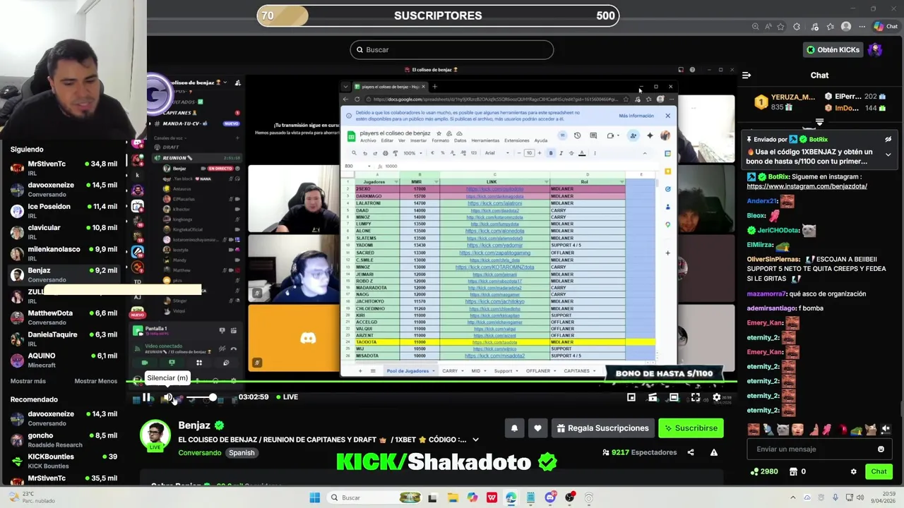Expand the gift leaderboard drop-down arrow
Viewport: 904px width, 508px height.
819,123
